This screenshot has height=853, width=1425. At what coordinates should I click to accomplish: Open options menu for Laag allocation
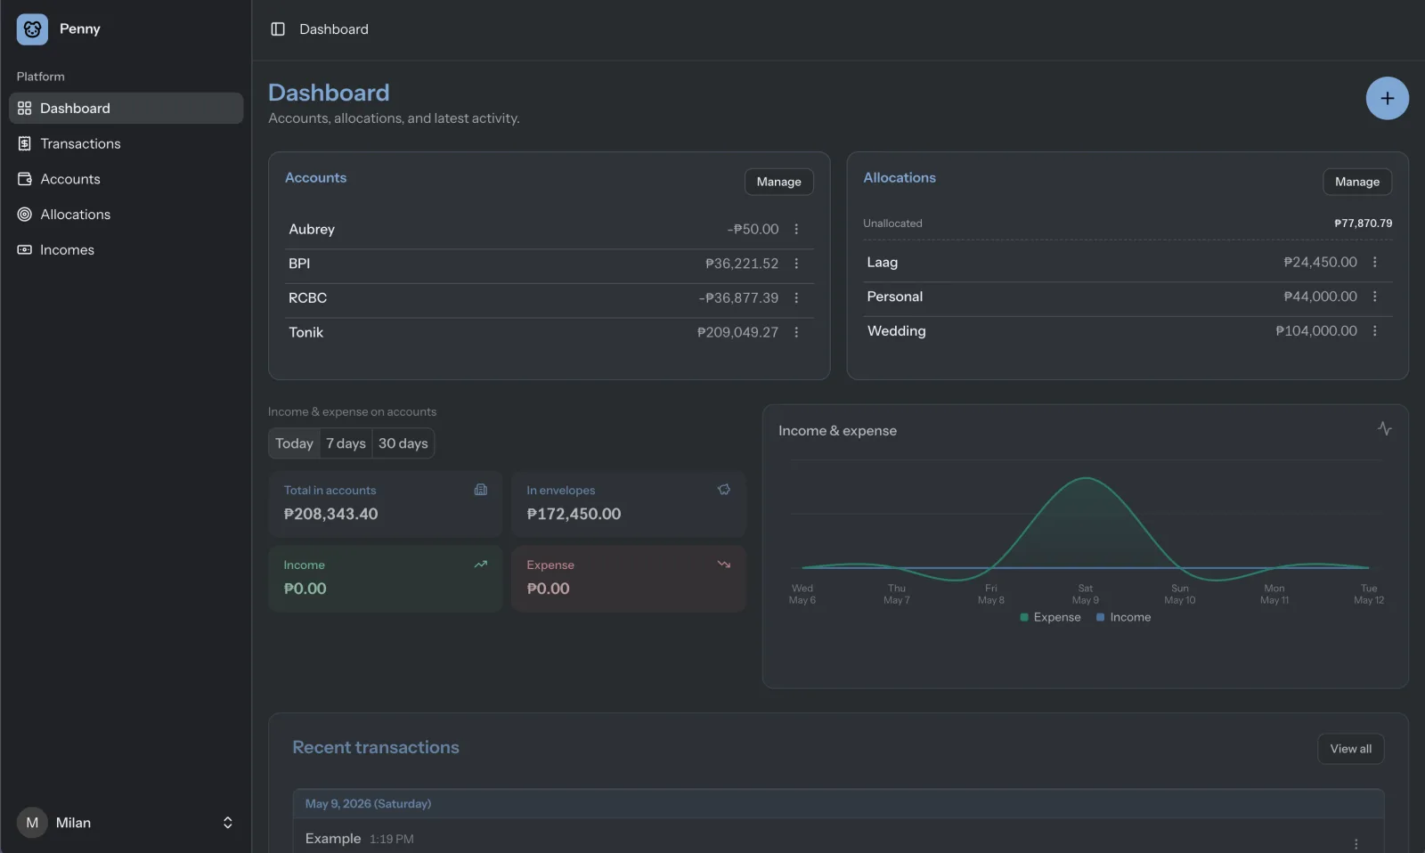coord(1374,262)
